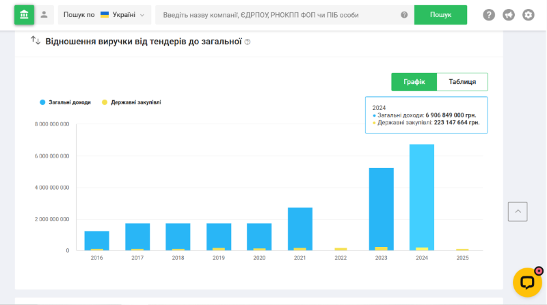This screenshot has height=305, width=547.
Task: Click the help icon inside the search field
Action: [x=404, y=15]
